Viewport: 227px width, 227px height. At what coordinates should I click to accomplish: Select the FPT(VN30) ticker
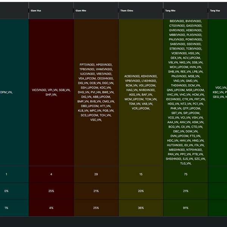click(87, 65)
